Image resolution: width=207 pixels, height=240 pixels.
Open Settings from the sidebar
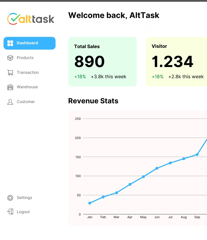pos(24,197)
